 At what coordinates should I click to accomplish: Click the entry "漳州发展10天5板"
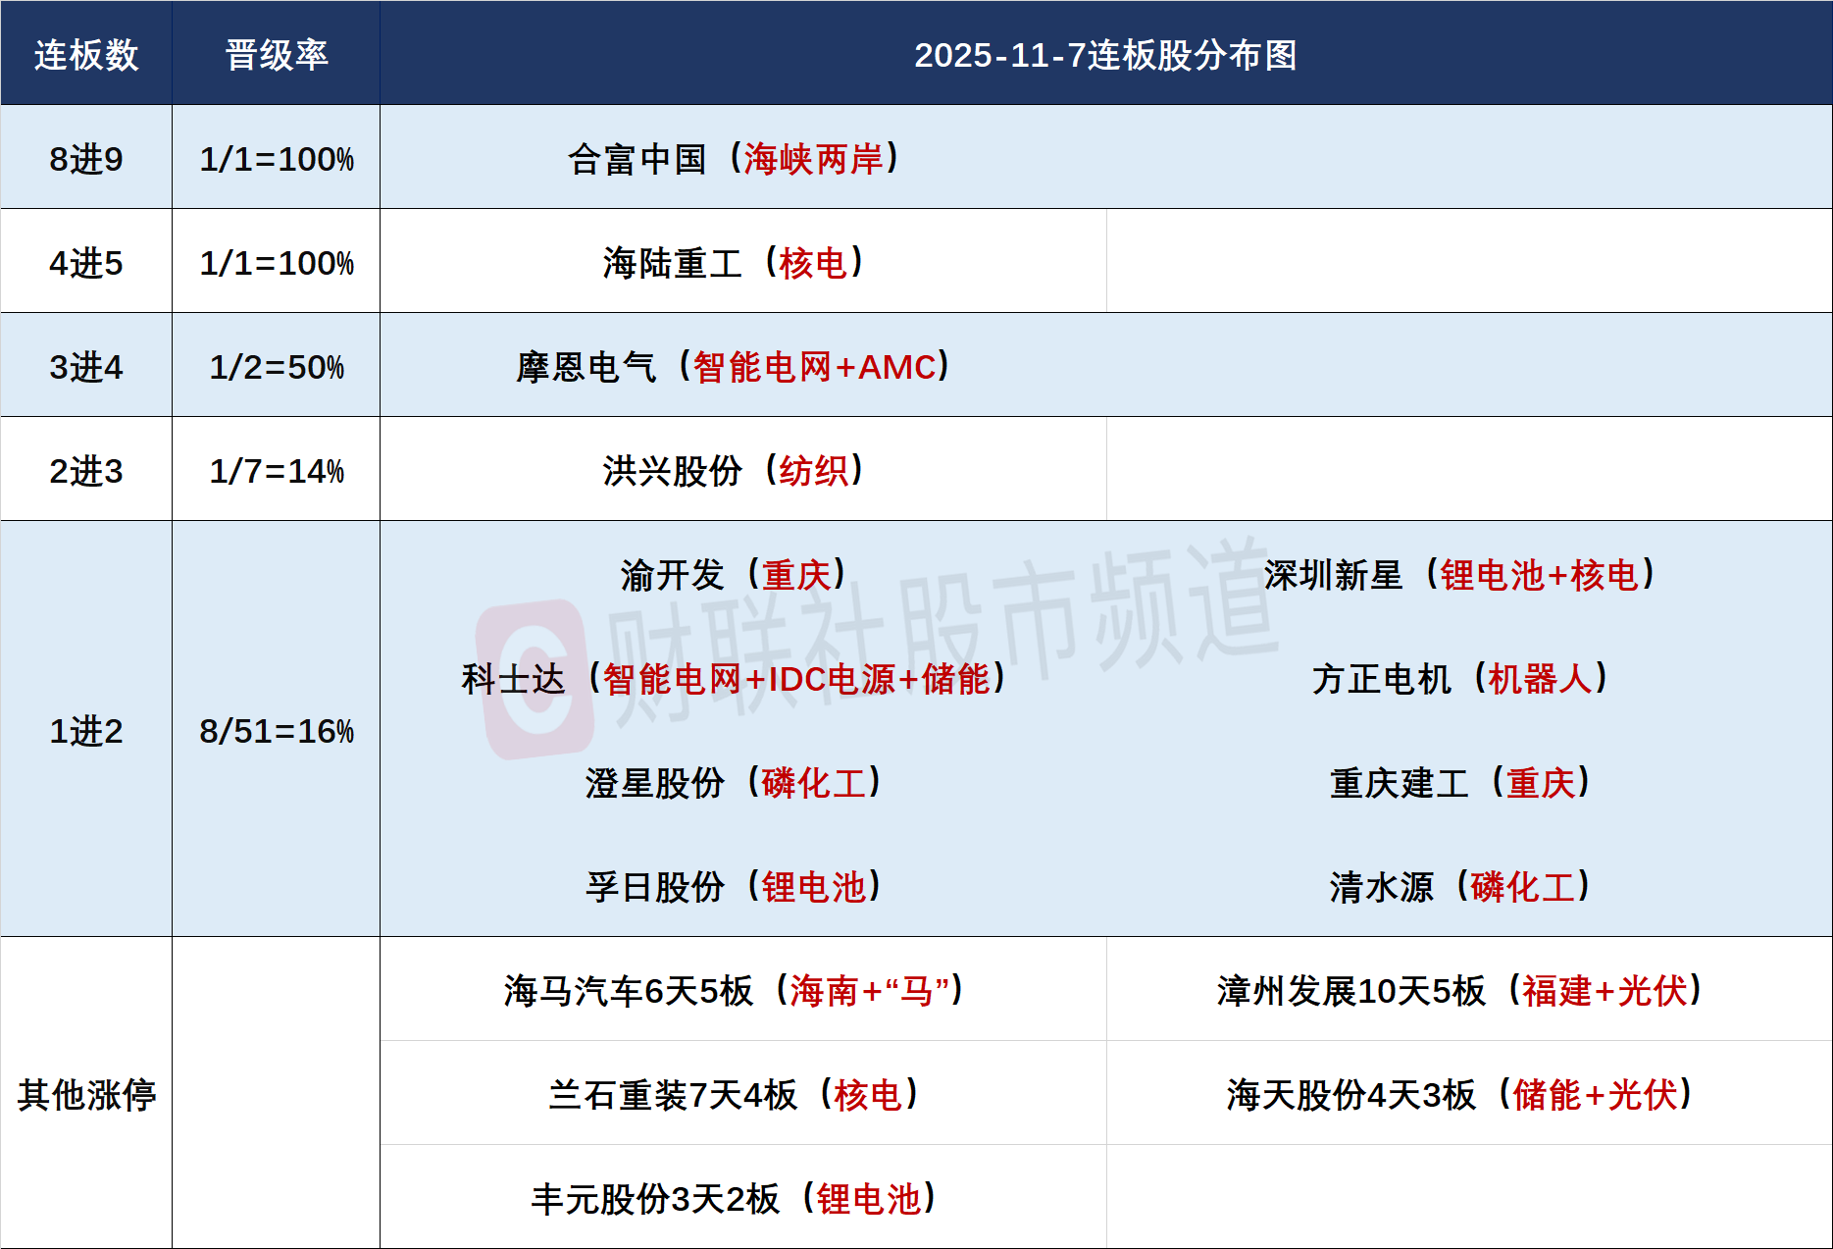(x=1351, y=990)
